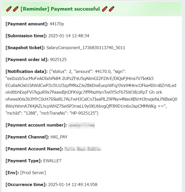Click the submission time 2025-01-14 12:48:54
185x192 pixels.
pyautogui.click(x=69, y=36)
